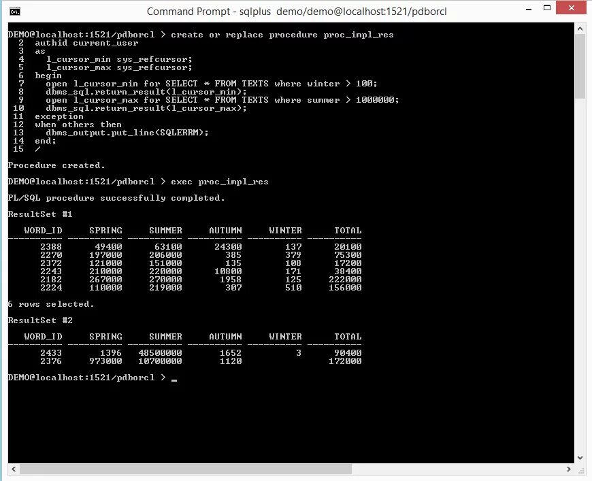Image resolution: width=592 pixels, height=481 pixels.
Task: Click the 'dbms_sql.return_result(l_cursor_max);' line
Action: tap(146, 108)
